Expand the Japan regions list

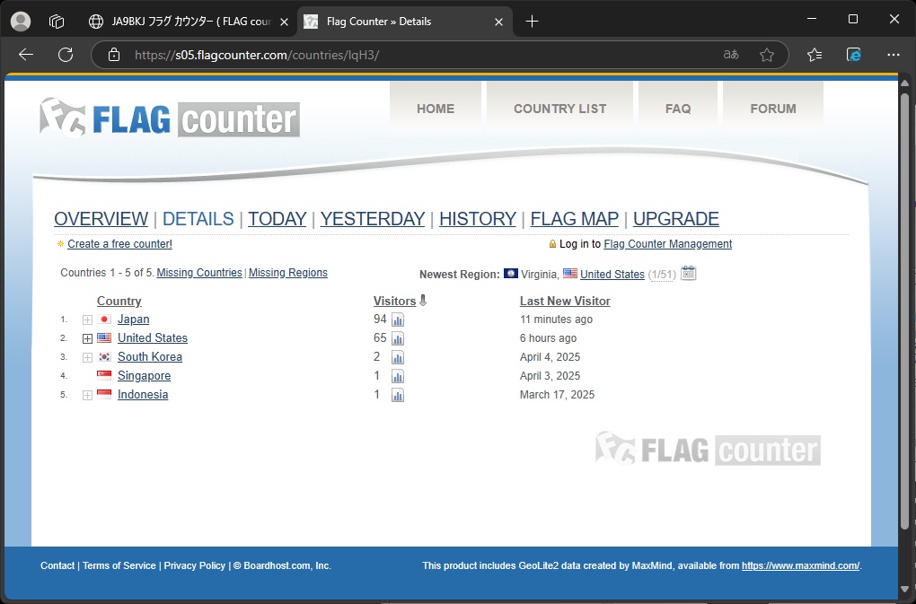tap(87, 320)
